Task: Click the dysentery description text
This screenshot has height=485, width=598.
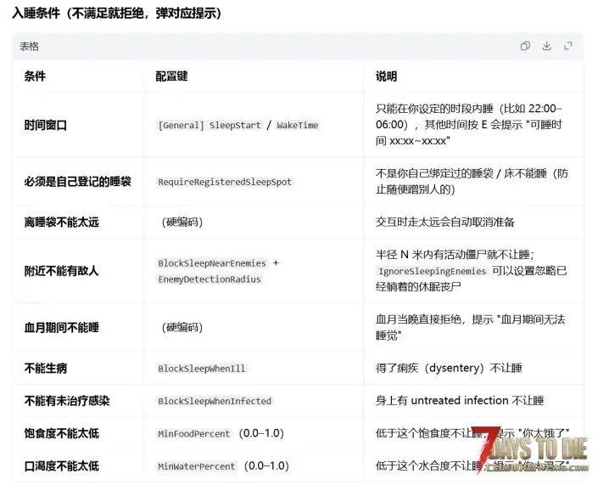Action: [x=449, y=368]
